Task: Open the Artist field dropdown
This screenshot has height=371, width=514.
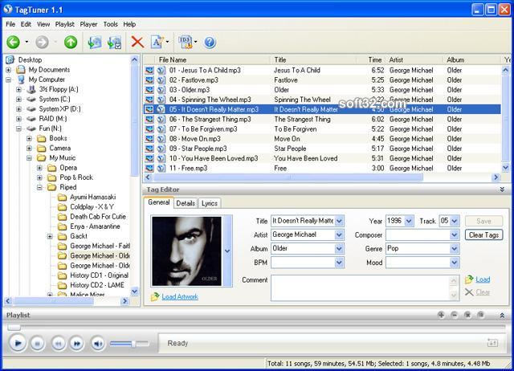Action: pos(339,234)
